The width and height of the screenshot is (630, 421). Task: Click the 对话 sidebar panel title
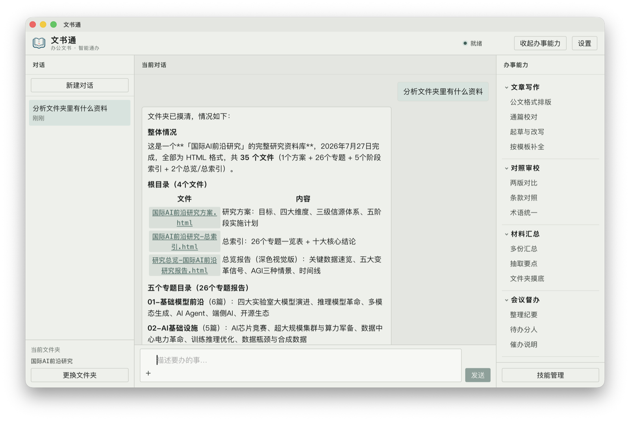39,65
